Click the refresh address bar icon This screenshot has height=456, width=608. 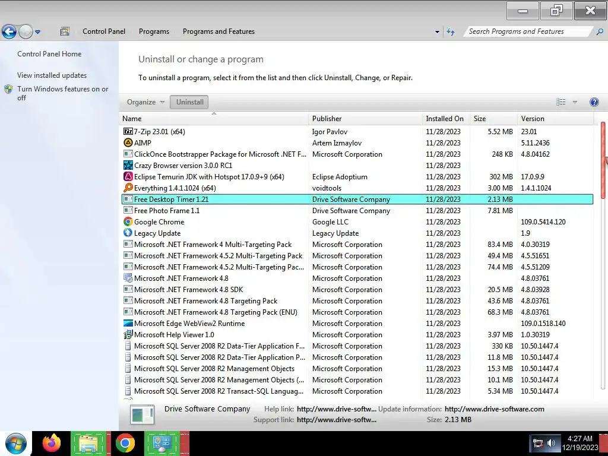(x=451, y=31)
